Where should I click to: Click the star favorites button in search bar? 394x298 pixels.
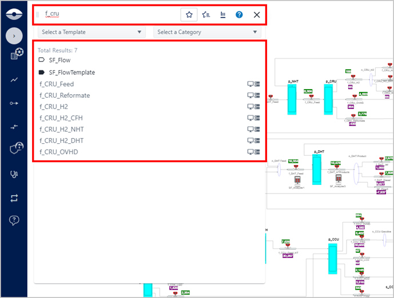pyautogui.click(x=189, y=15)
